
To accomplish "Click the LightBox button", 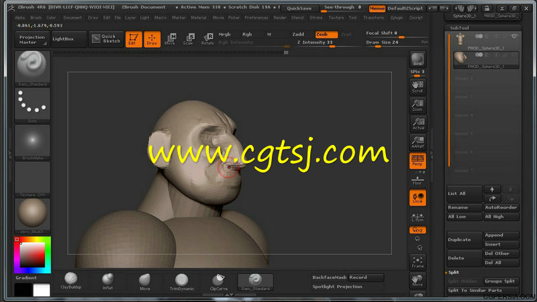I will (68, 39).
